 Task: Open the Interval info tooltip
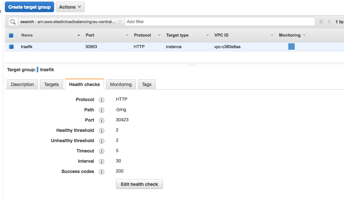(101, 161)
